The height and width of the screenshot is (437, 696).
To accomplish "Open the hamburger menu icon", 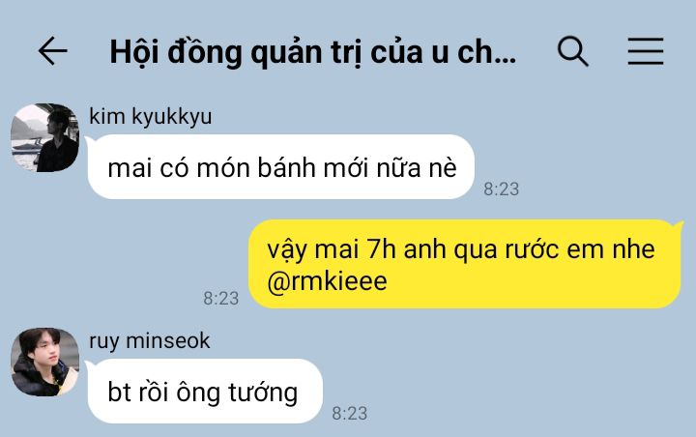I will coord(646,51).
